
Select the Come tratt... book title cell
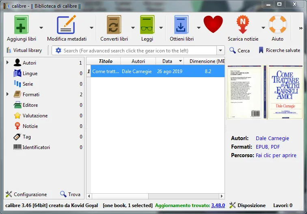[x=106, y=71]
